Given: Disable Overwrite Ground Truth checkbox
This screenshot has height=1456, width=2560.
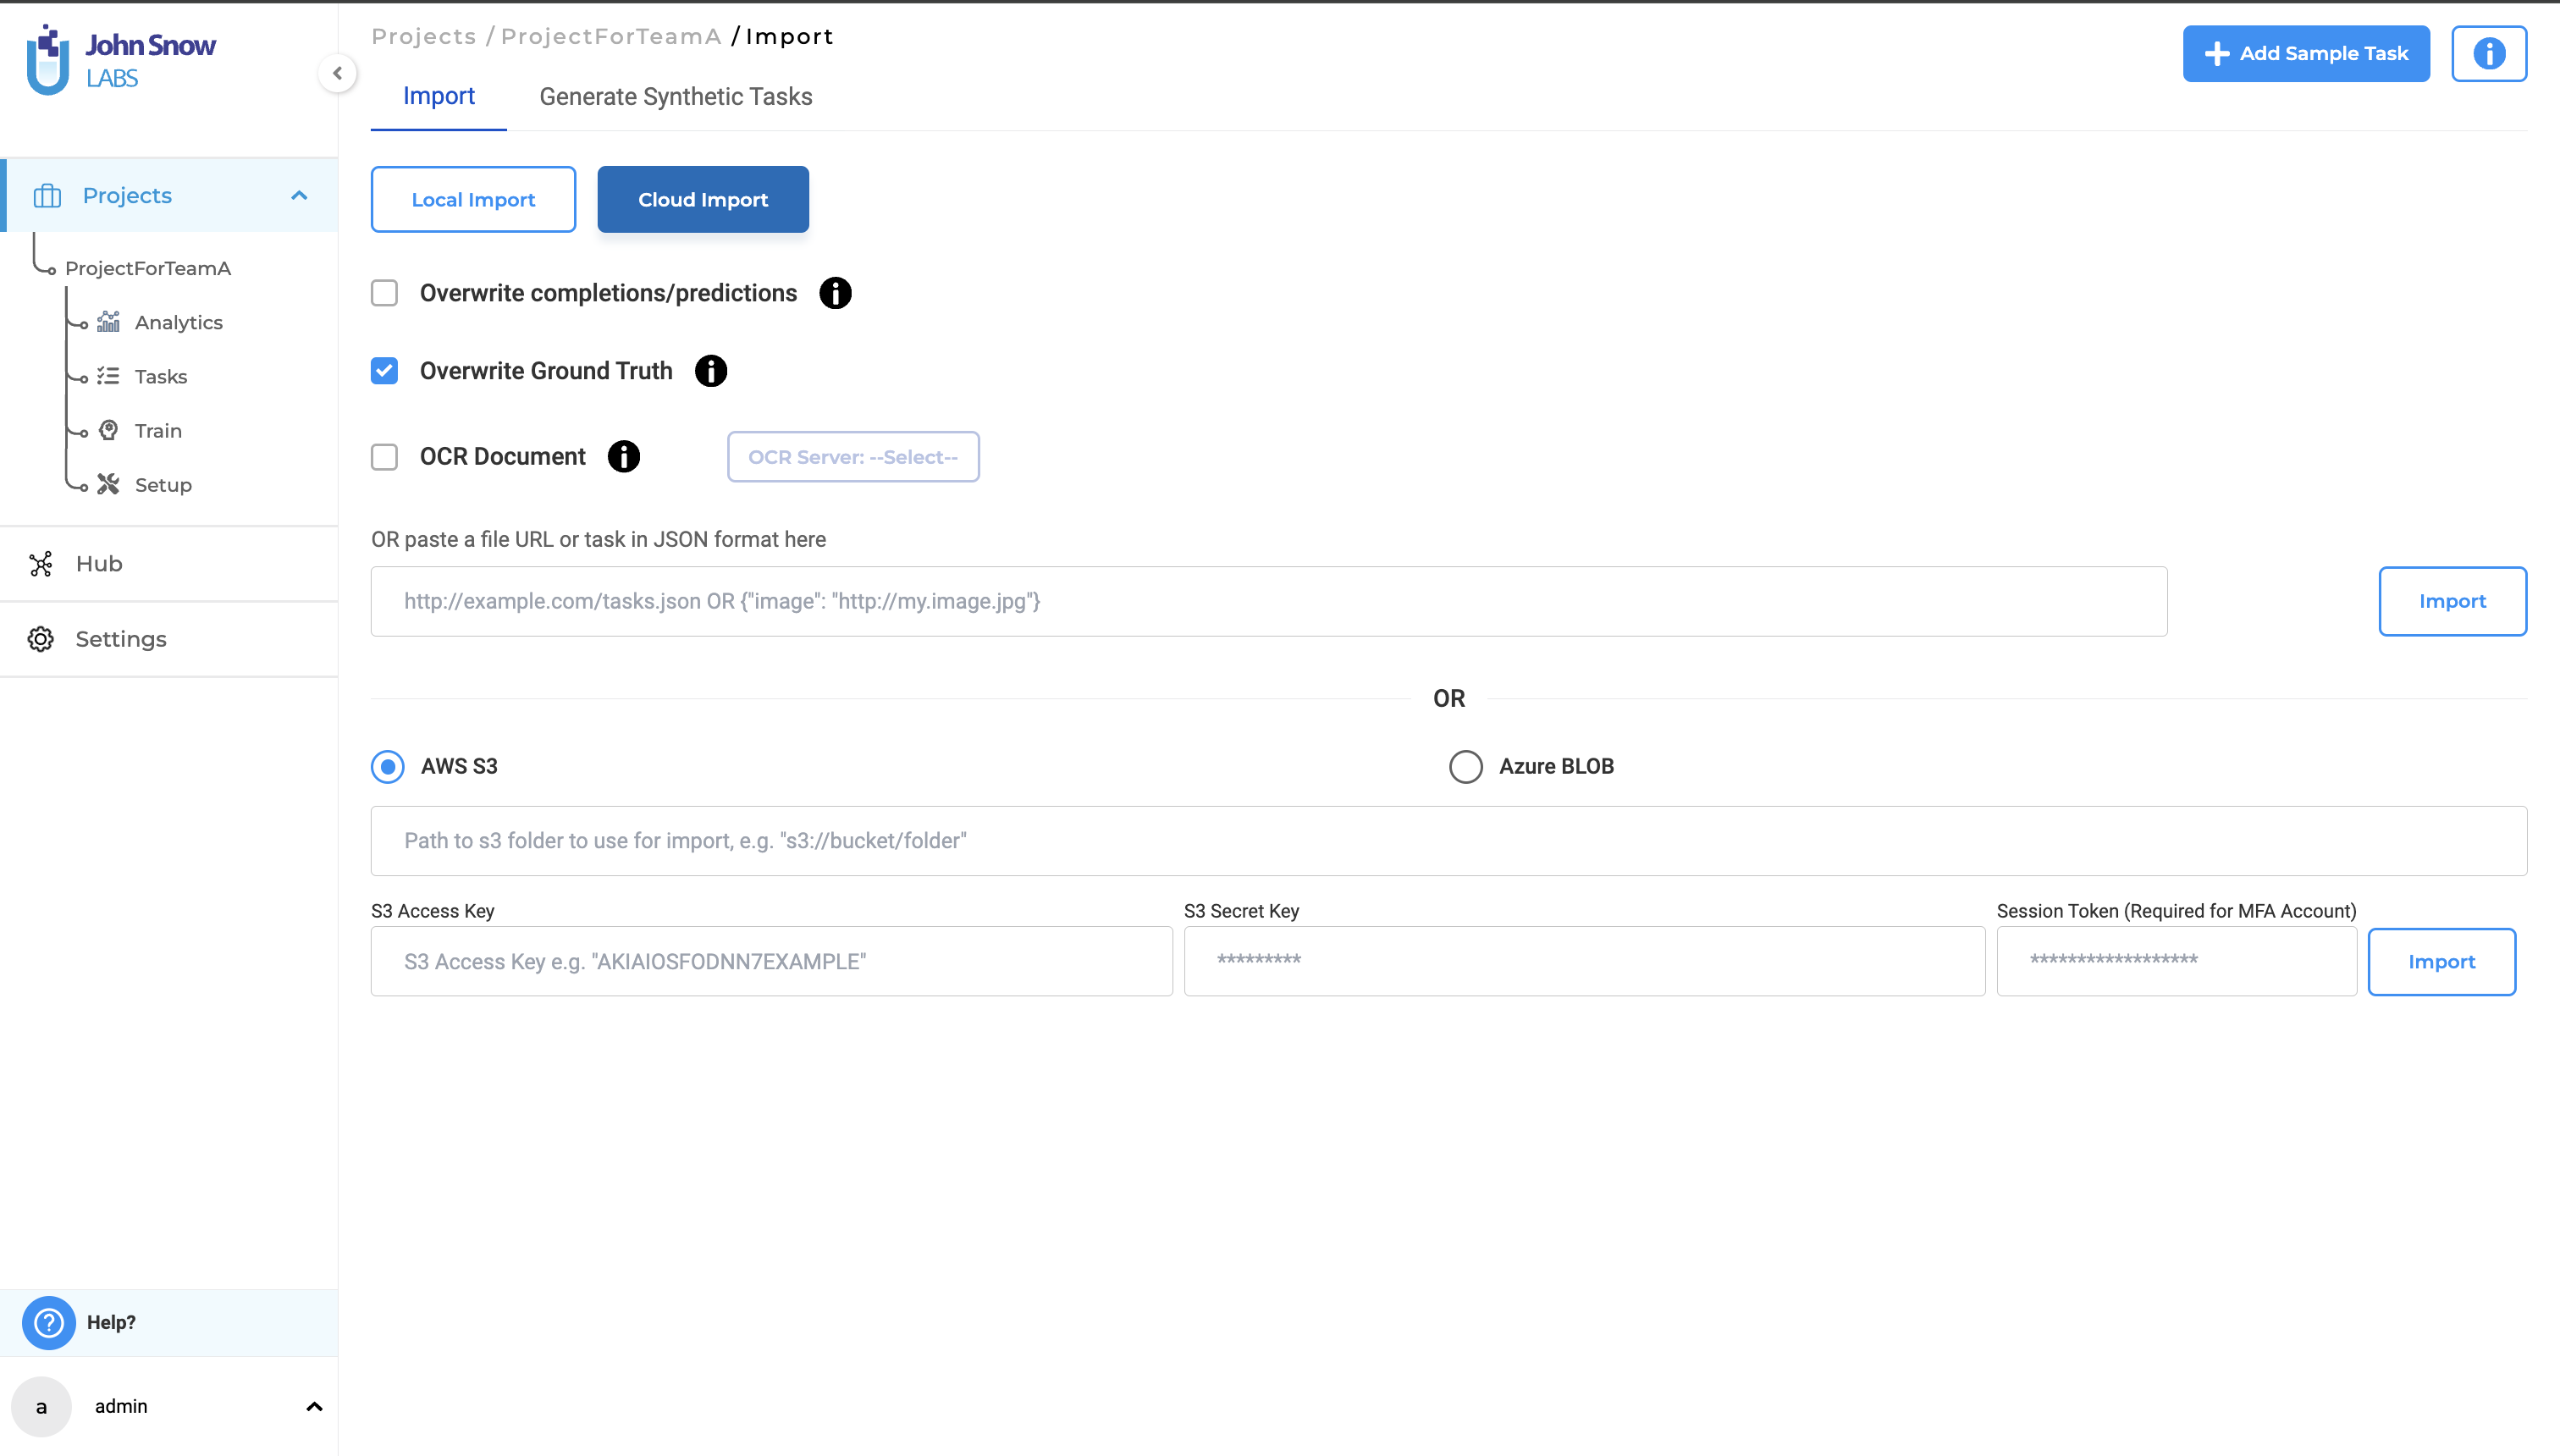Looking at the screenshot, I should 383,371.
